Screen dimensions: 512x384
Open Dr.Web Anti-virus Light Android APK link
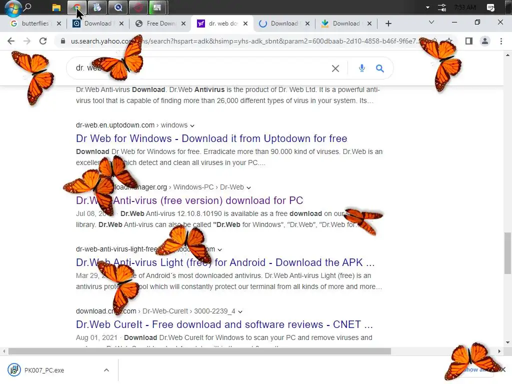(225, 262)
